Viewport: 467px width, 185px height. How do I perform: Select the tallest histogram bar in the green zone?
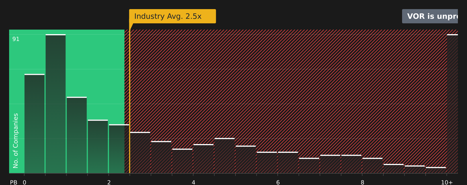click(x=56, y=104)
